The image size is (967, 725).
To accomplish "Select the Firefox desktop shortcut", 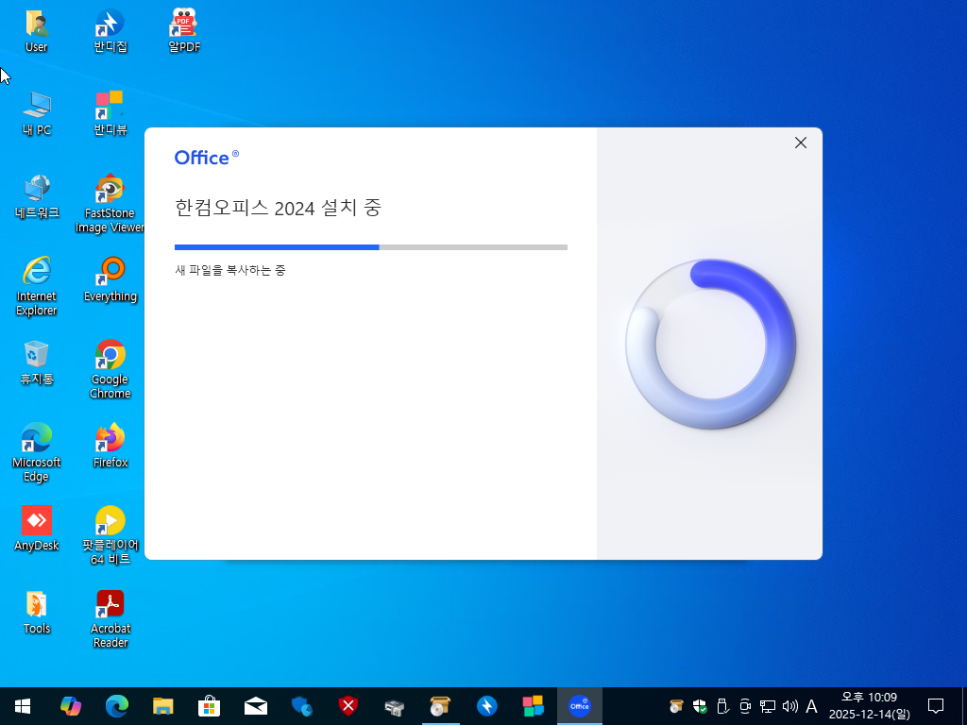I will pos(110,446).
